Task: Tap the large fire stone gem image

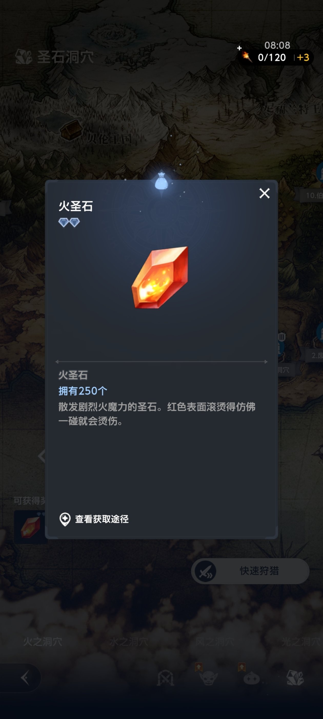Action: (x=160, y=277)
